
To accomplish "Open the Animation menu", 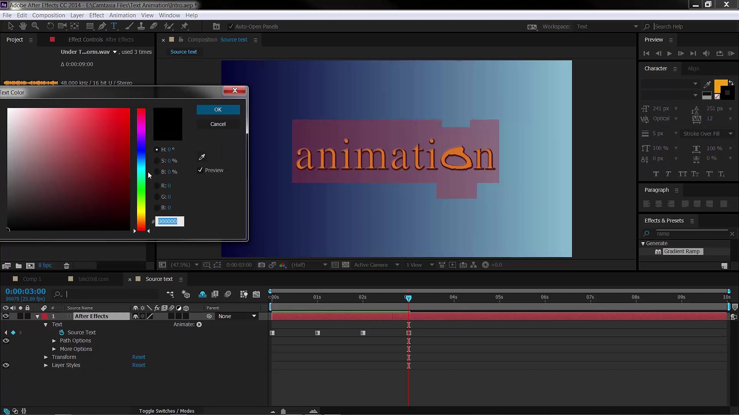I will 122,15.
